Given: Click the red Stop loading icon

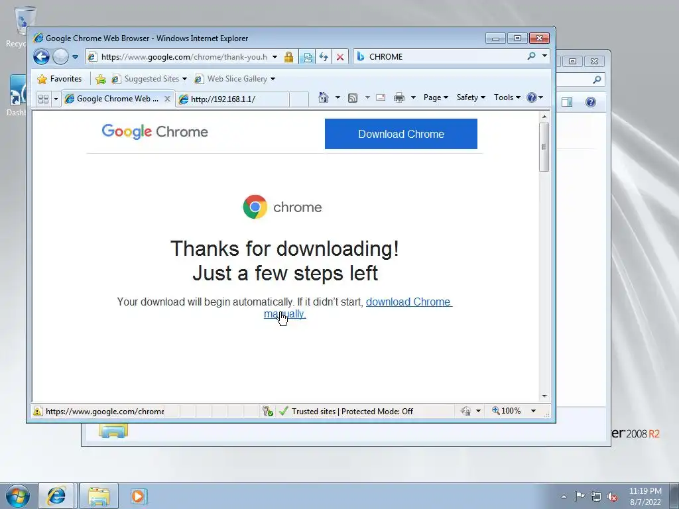Looking at the screenshot, I should [340, 57].
